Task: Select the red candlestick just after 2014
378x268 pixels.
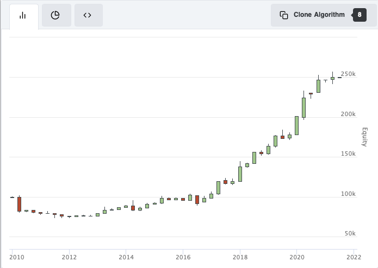Action: tap(133, 208)
